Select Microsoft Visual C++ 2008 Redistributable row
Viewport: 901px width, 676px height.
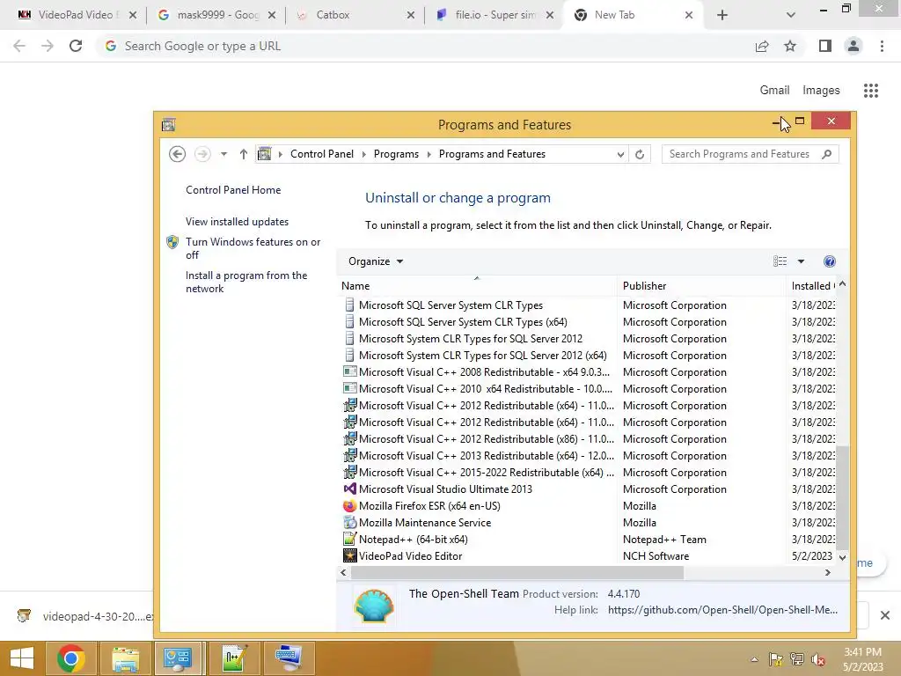pyautogui.click(x=485, y=372)
